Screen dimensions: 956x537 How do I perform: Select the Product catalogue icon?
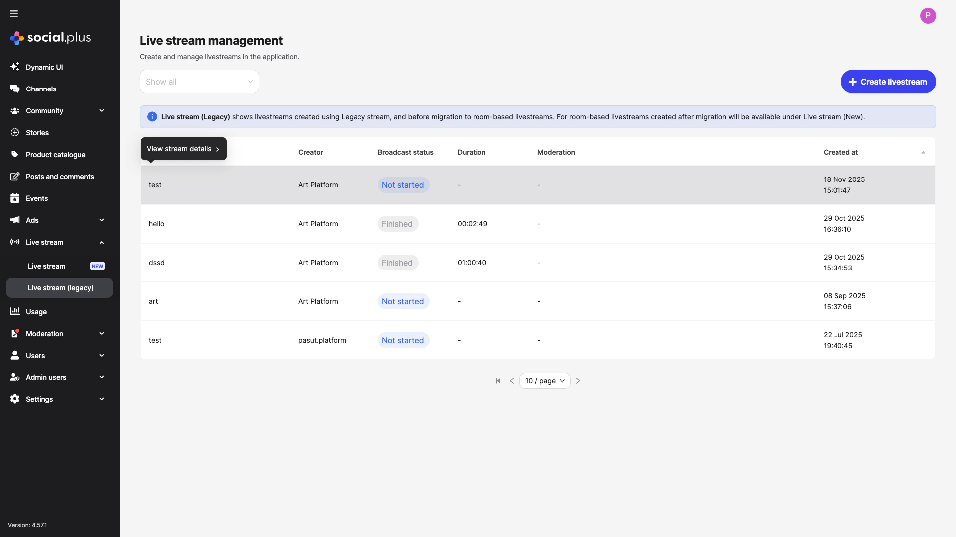tap(15, 155)
